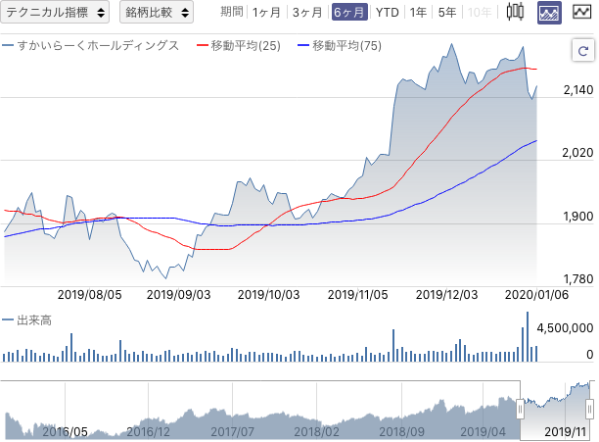Click the tallest volume bar near 2020/01
The image size is (599, 442).
528,337
